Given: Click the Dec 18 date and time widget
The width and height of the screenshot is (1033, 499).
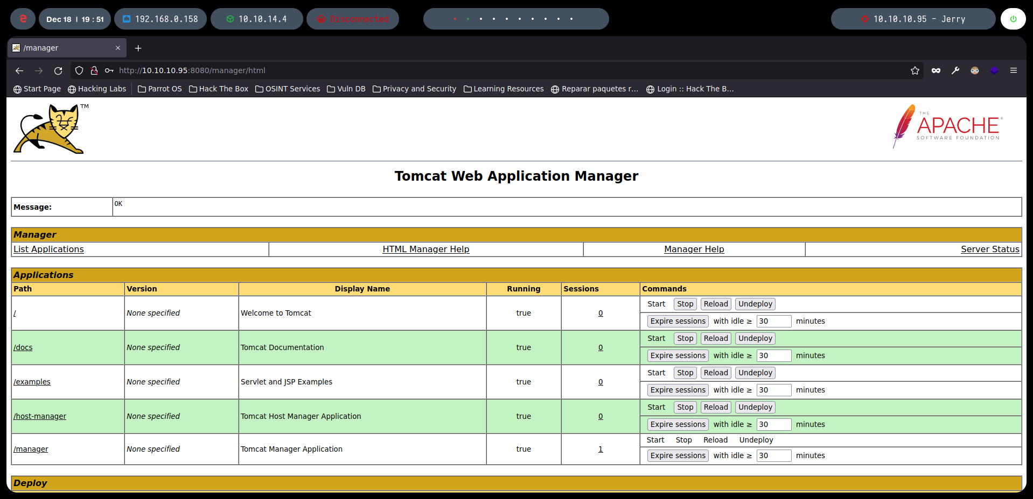Looking at the screenshot, I should tap(75, 19).
